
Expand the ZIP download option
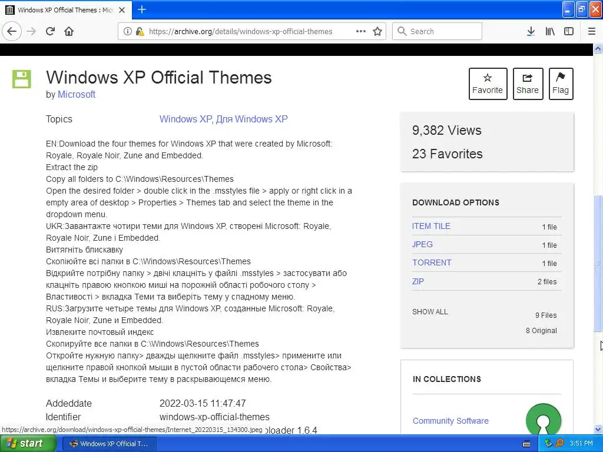pos(418,281)
